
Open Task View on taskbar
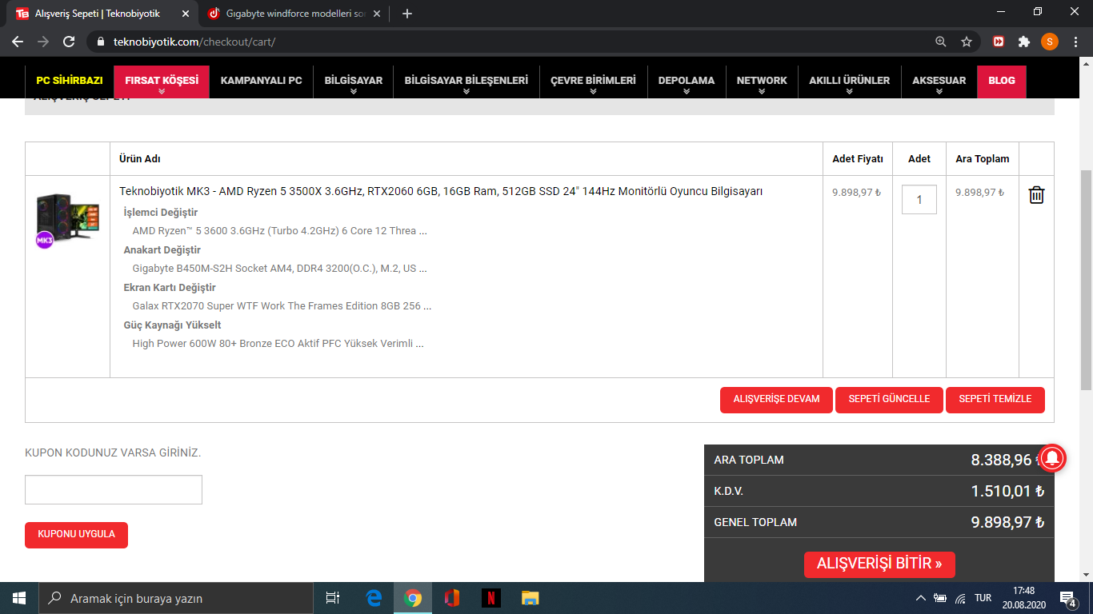click(333, 598)
